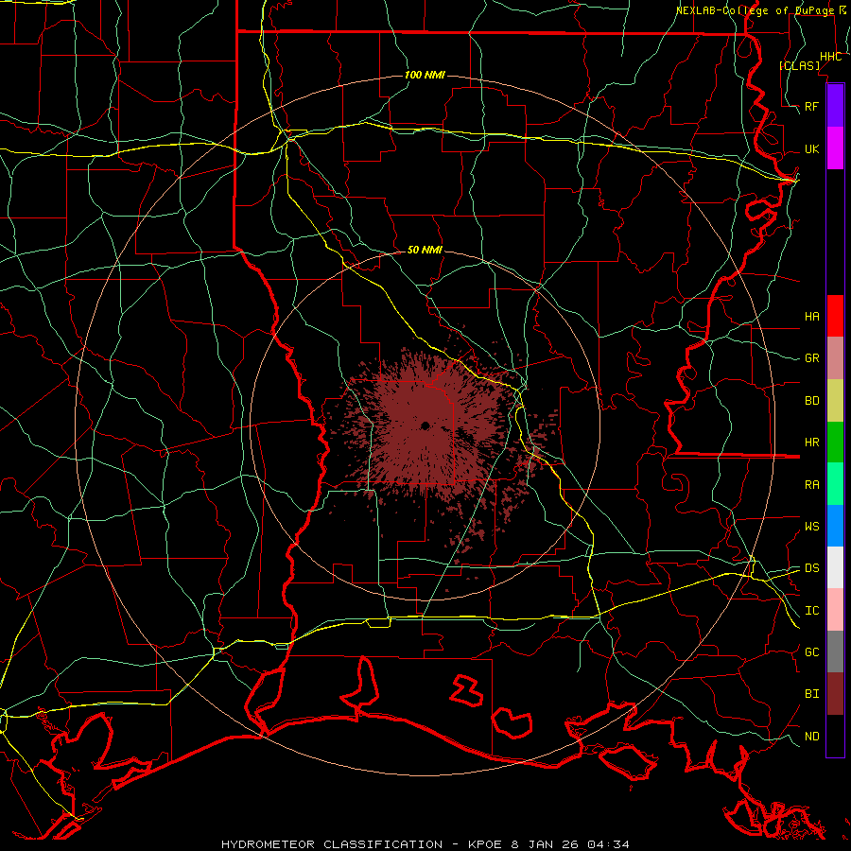Click the HHC product code text
The height and width of the screenshot is (851, 851).
click(831, 57)
